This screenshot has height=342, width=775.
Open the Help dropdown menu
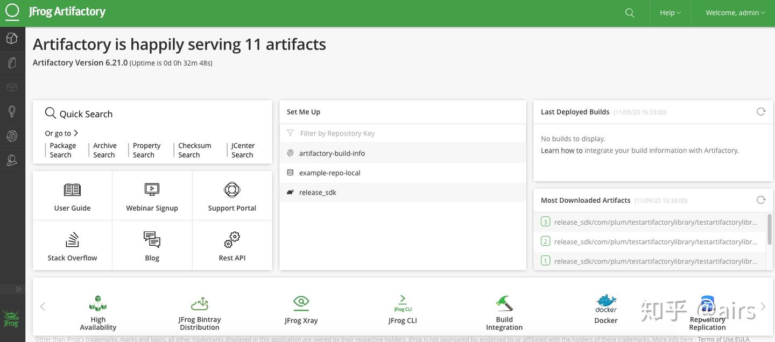point(670,13)
